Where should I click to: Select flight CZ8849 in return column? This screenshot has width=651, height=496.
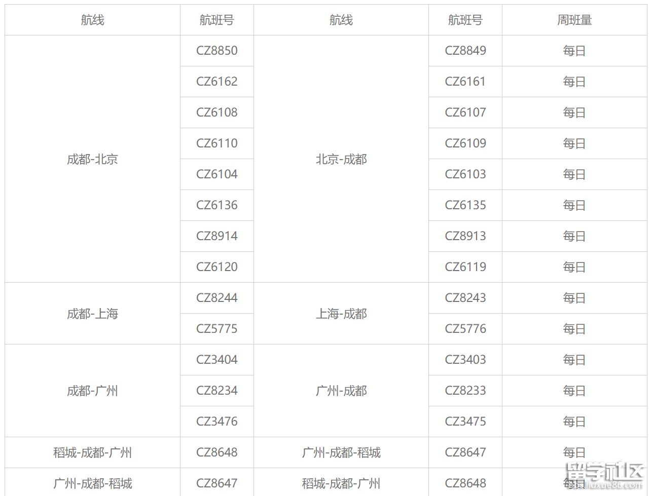[465, 51]
